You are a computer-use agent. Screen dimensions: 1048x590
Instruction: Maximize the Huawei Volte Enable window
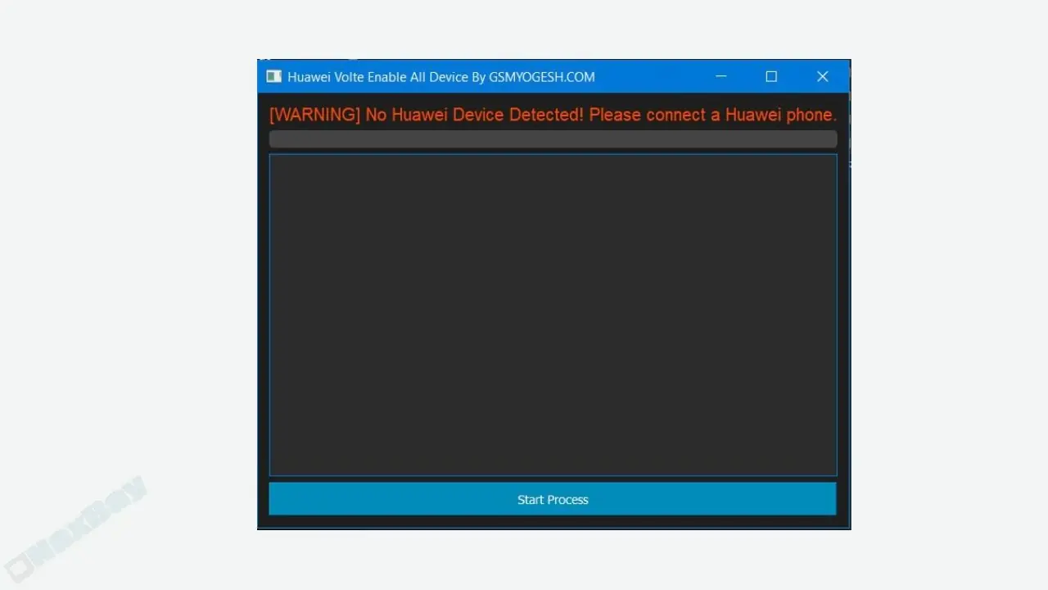pyautogui.click(x=771, y=76)
